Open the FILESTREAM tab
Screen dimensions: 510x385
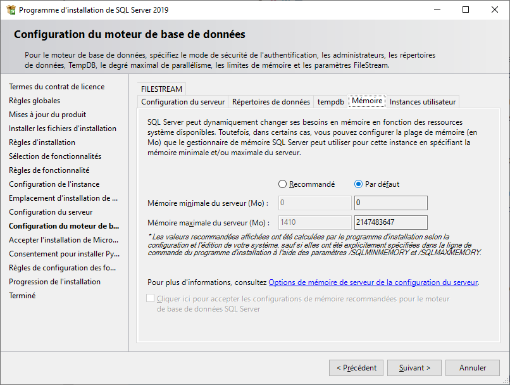[161, 89]
